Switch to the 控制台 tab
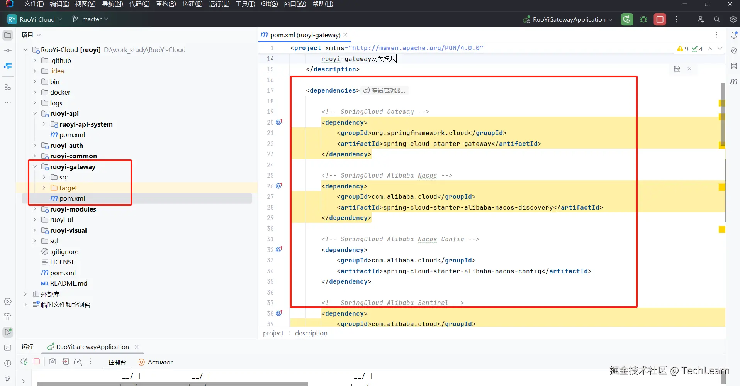The width and height of the screenshot is (740, 386). click(x=117, y=362)
